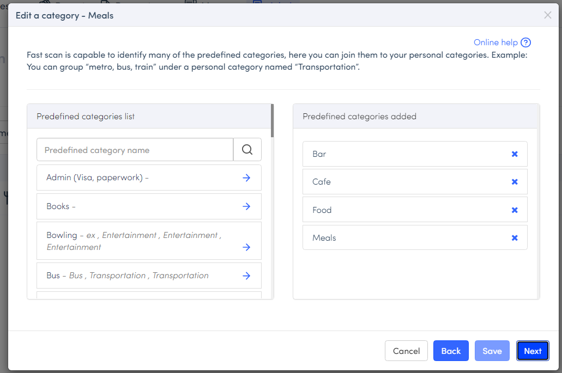Click the Save button
The image size is (562, 373).
click(492, 351)
